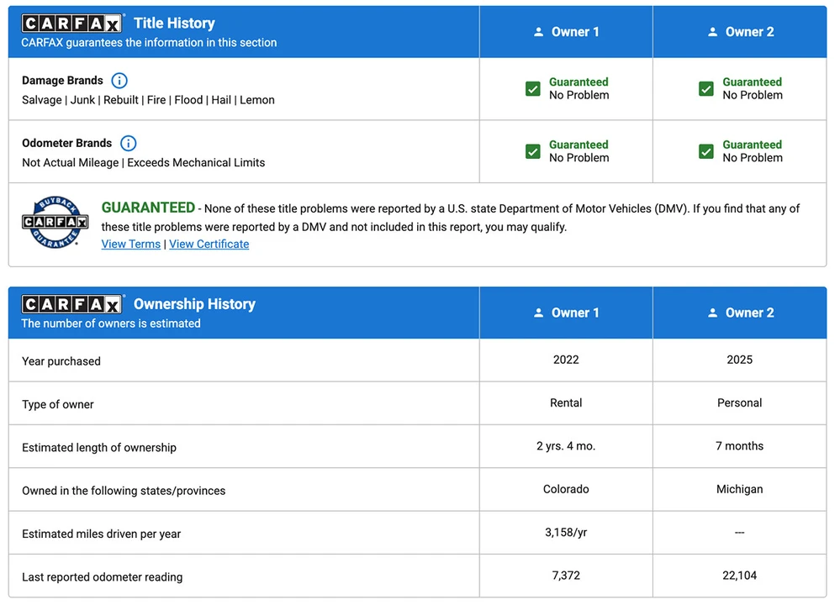Click the '2 yrs. 4 mo.' ownership length
This screenshot has height=605, width=840.
click(x=566, y=446)
